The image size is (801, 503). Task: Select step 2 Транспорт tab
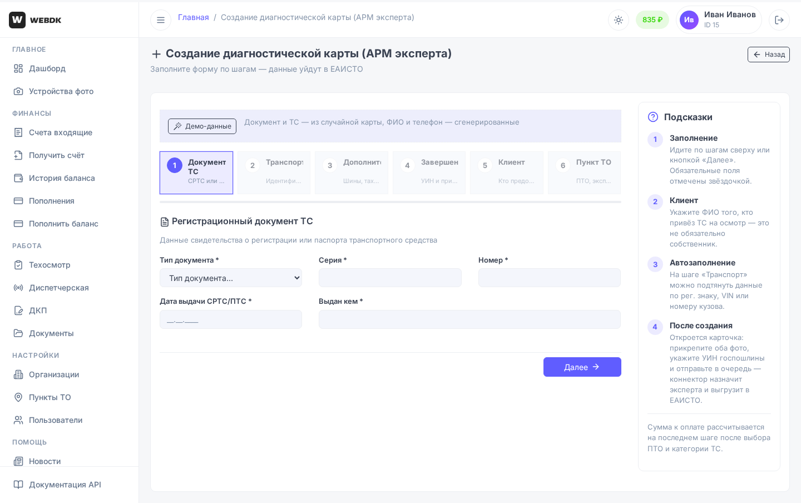pos(274,173)
